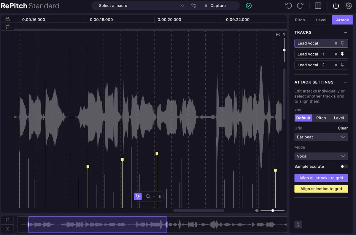
Task: Enable the Sample accurate switch
Action: tap(344, 167)
